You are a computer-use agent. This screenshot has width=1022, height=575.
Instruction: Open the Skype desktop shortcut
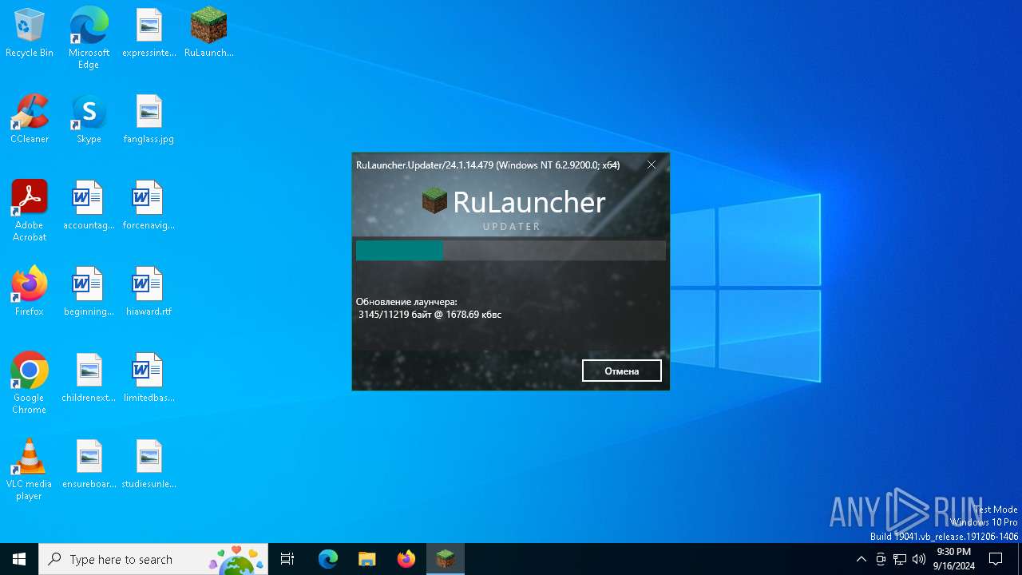tap(89, 119)
